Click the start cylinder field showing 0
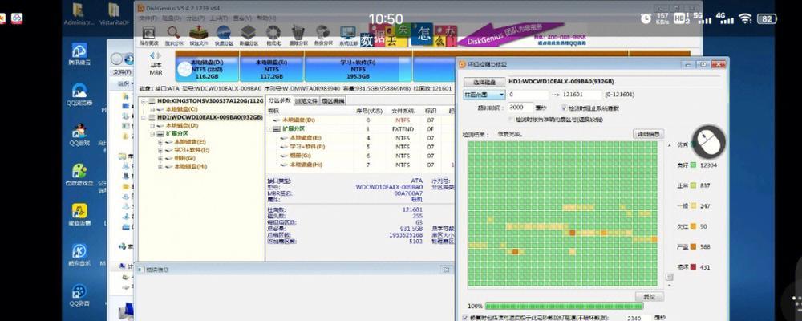The image size is (802, 321). click(527, 95)
